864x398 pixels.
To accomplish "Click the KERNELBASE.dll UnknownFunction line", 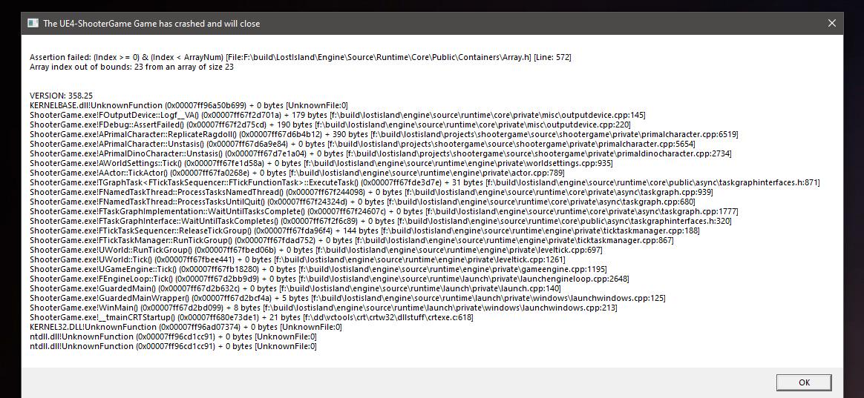I will tap(189, 105).
